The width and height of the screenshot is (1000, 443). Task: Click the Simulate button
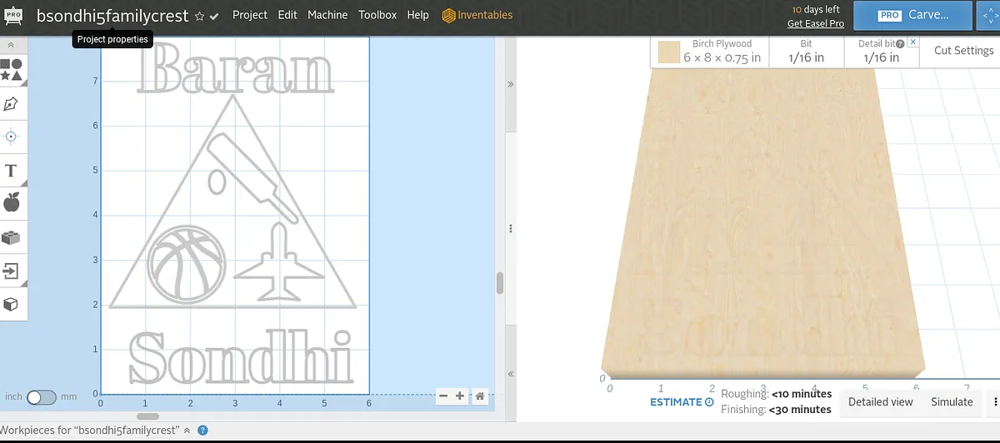(952, 401)
